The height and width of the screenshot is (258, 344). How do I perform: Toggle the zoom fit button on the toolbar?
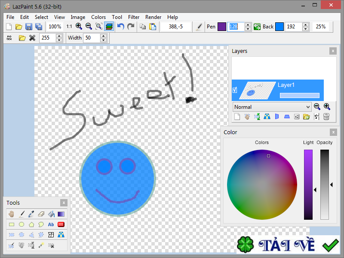click(x=99, y=26)
